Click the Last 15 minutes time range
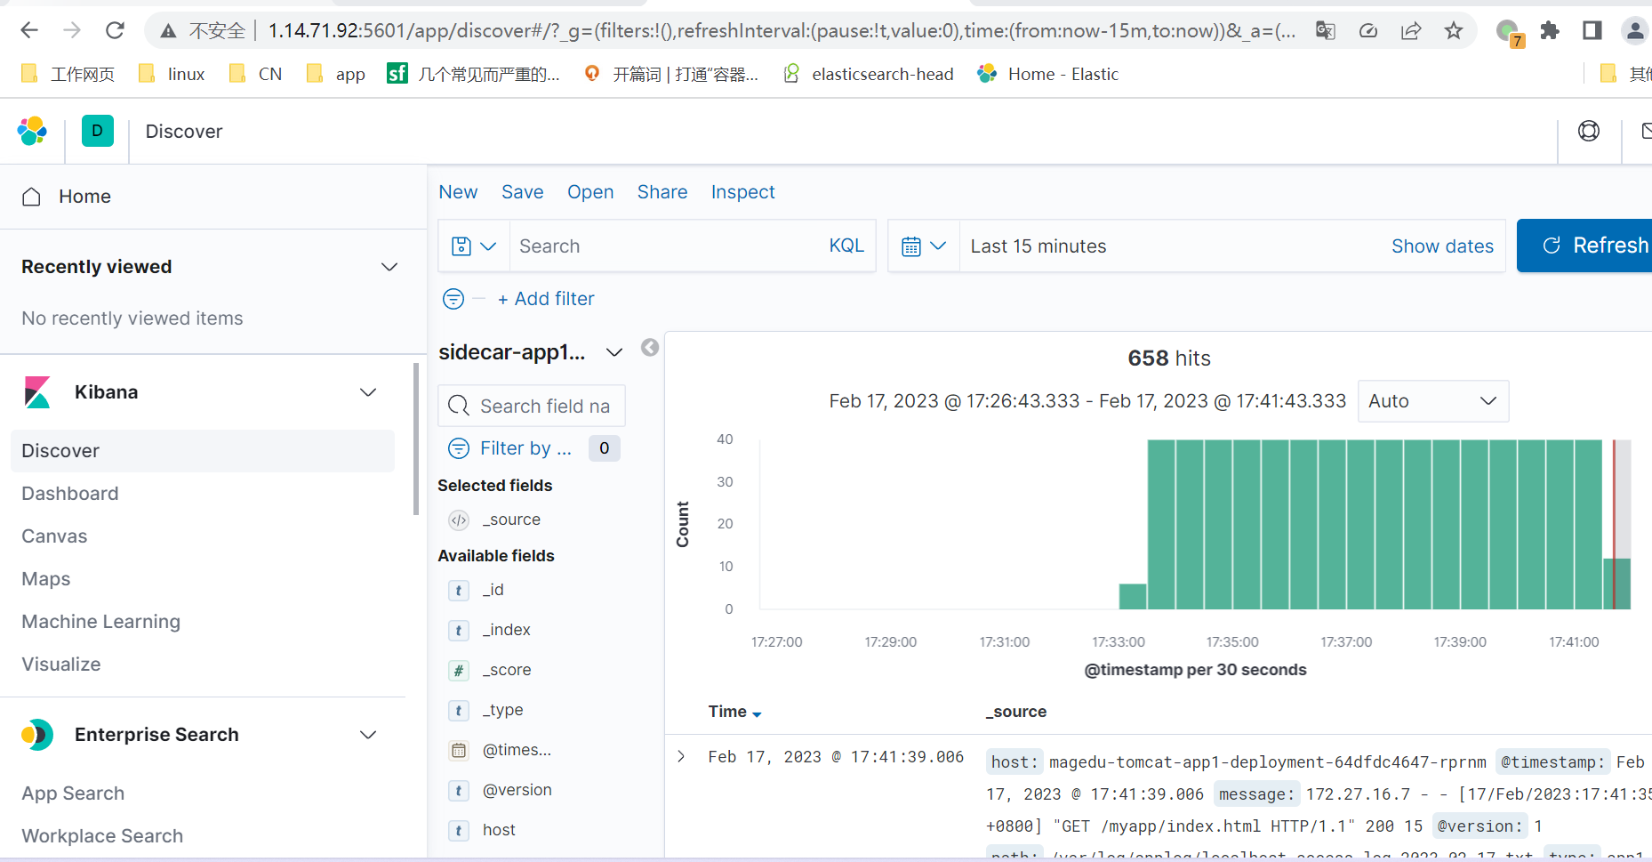Image resolution: width=1652 pixels, height=862 pixels. coord(1039,246)
